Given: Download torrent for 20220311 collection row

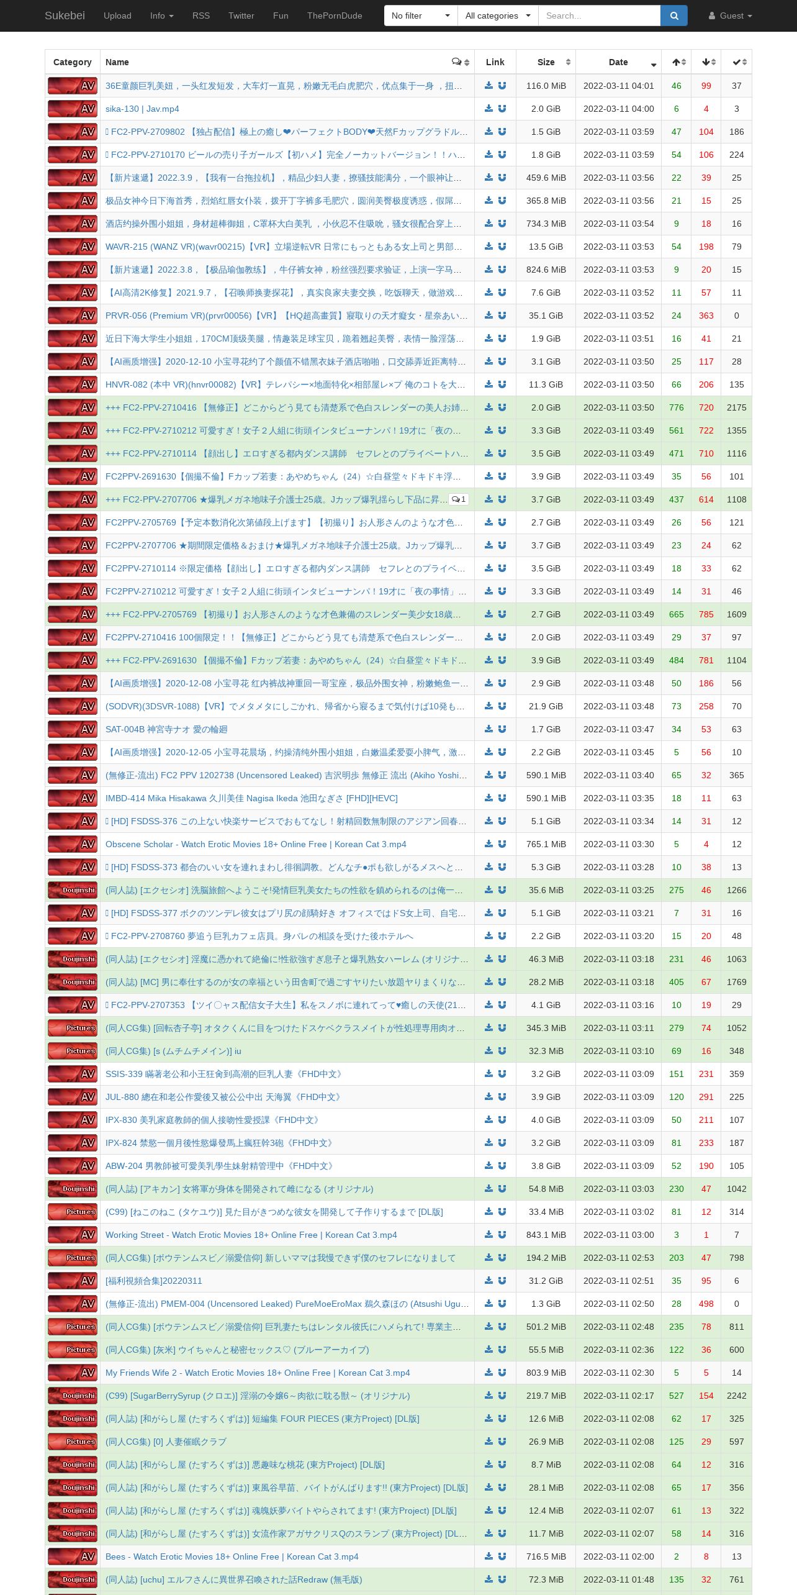Looking at the screenshot, I should coord(489,1281).
